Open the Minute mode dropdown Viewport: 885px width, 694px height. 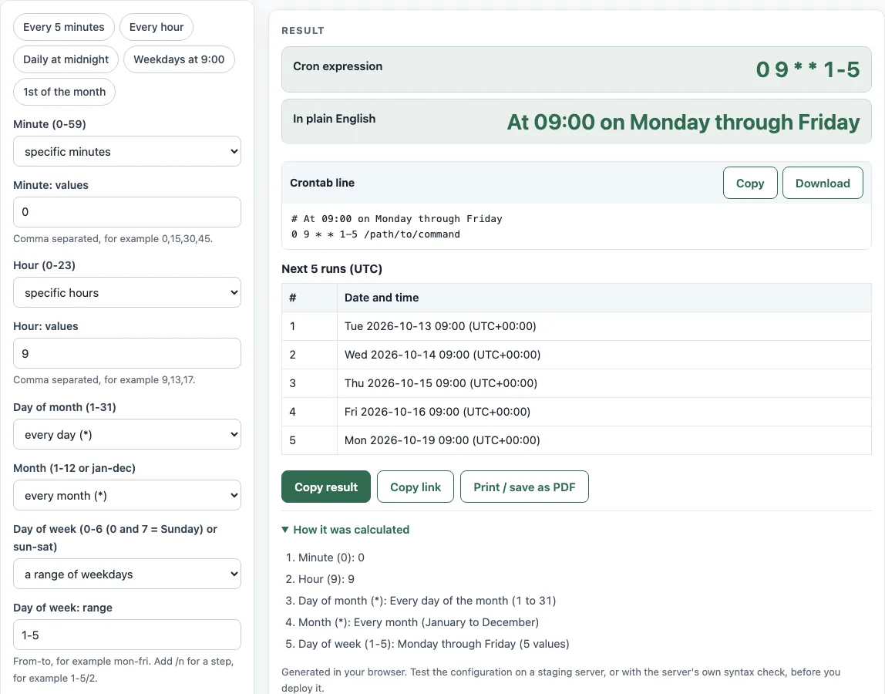pyautogui.click(x=127, y=151)
